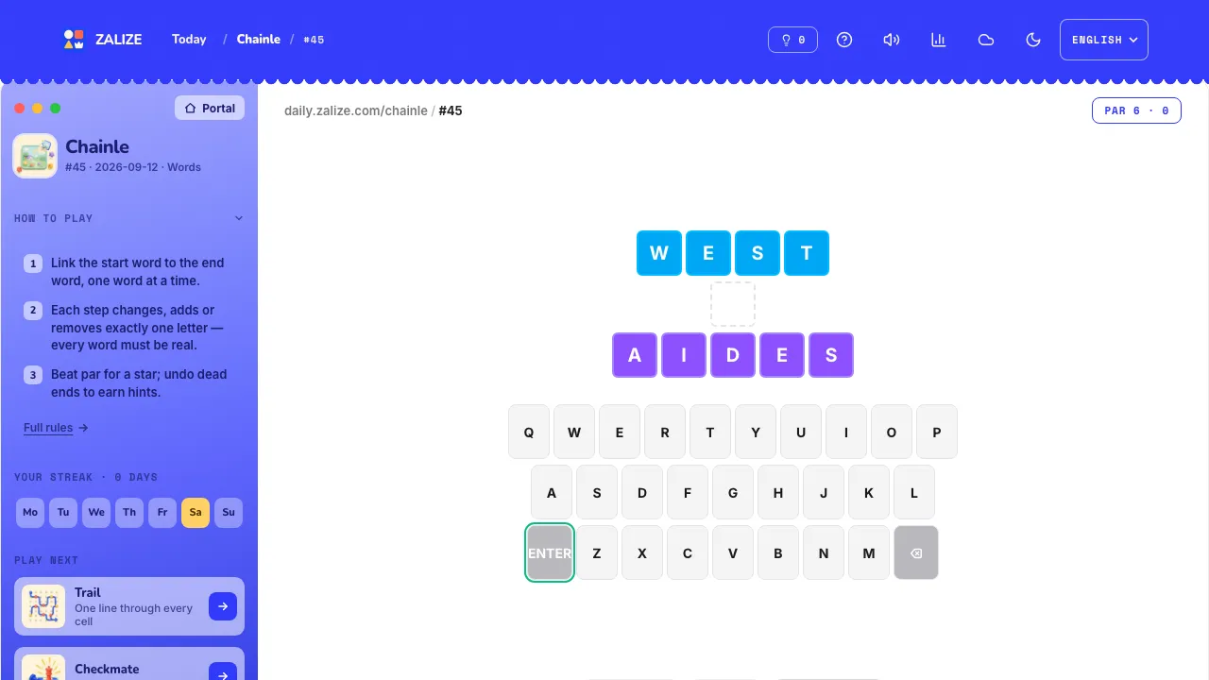Open the help question mark icon
This screenshot has height=680, width=1209.
tap(844, 40)
